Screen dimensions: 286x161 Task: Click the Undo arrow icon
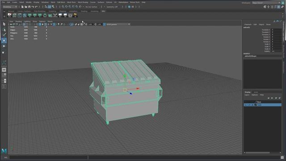pos(33,7)
